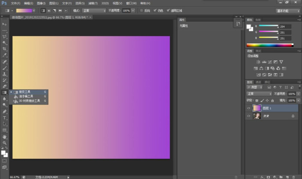
Task: Open the 基本功能 workspace dropdown
Action: 288,11
